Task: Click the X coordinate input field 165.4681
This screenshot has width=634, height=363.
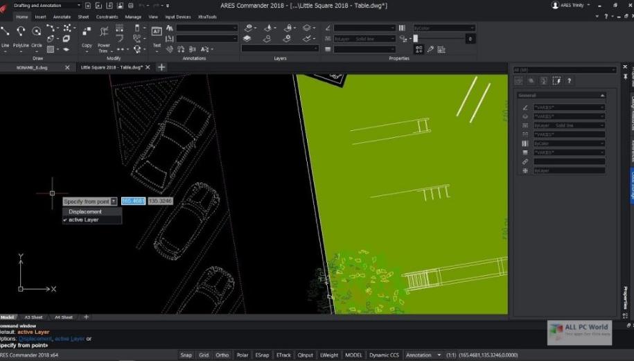Action: pyautogui.click(x=134, y=201)
